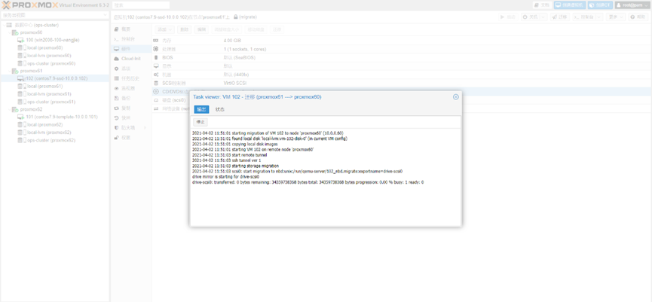Image resolution: width=652 pixels, height=302 pixels.
Task: Open the 权限 permissions unlock icon
Action: point(116,138)
